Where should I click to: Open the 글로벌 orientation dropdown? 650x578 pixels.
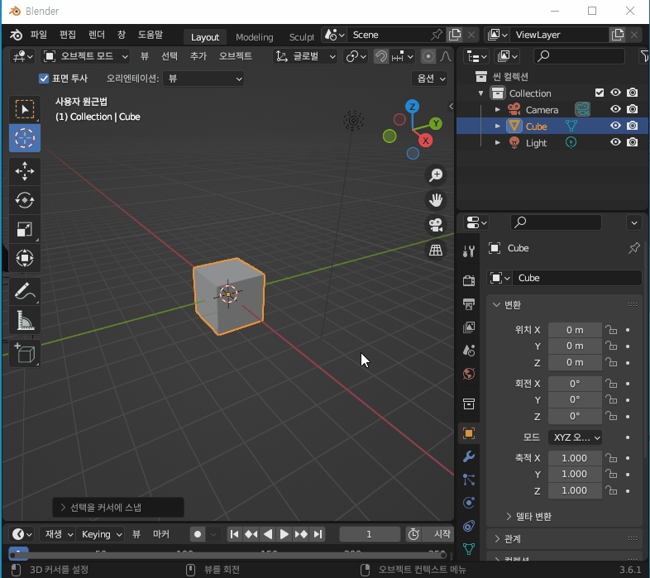[x=305, y=56]
